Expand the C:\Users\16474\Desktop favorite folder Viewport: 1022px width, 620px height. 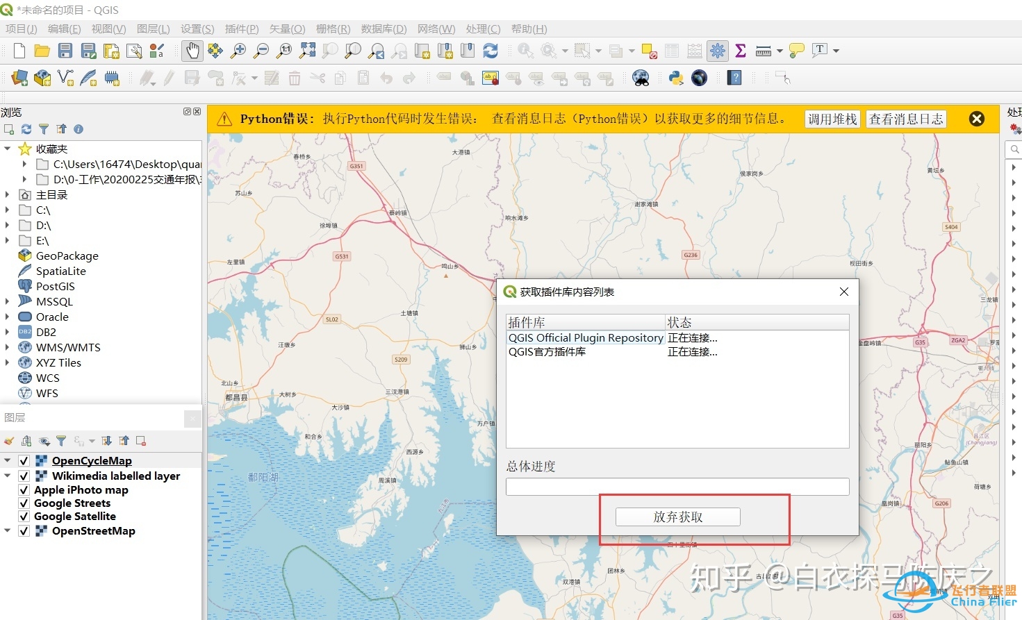(x=24, y=164)
